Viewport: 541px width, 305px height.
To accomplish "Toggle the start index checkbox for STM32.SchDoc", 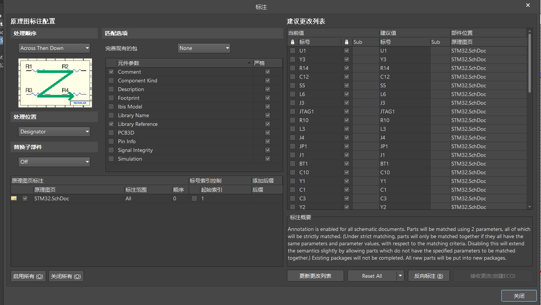I will point(194,198).
